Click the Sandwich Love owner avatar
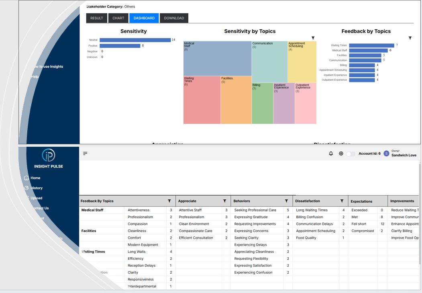 click(386, 153)
